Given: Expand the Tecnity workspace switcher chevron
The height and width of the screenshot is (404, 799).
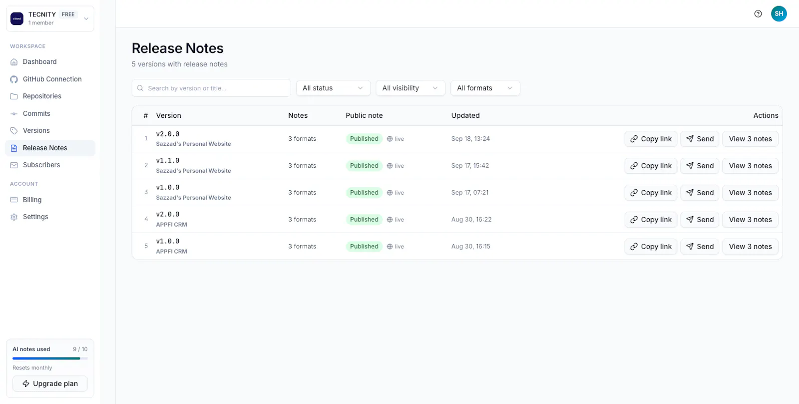Looking at the screenshot, I should click(86, 19).
